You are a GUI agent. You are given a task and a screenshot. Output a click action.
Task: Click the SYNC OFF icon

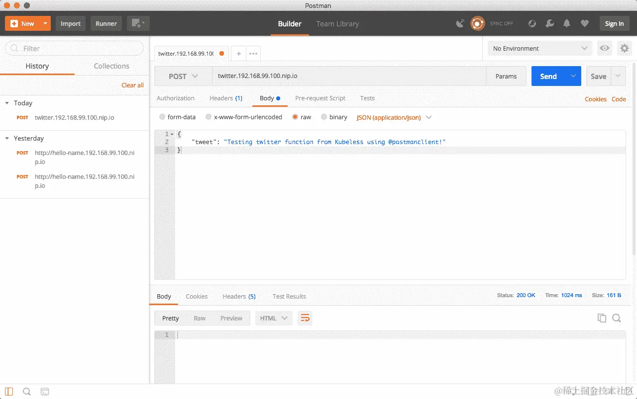[478, 23]
